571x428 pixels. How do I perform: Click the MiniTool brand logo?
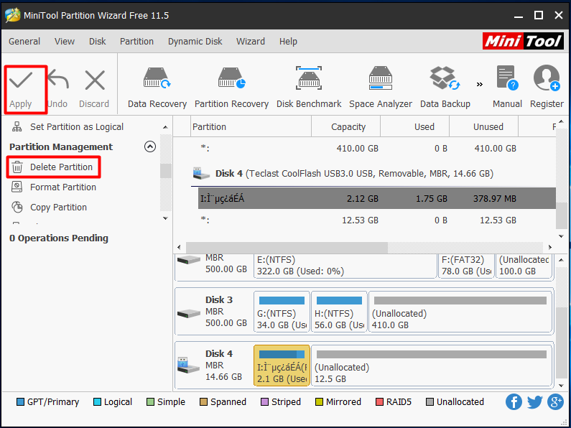coord(524,41)
